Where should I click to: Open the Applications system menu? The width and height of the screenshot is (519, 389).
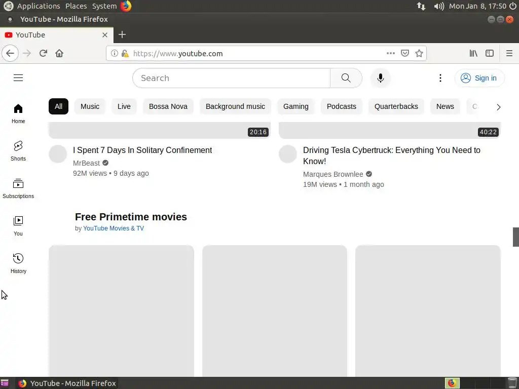pos(39,6)
